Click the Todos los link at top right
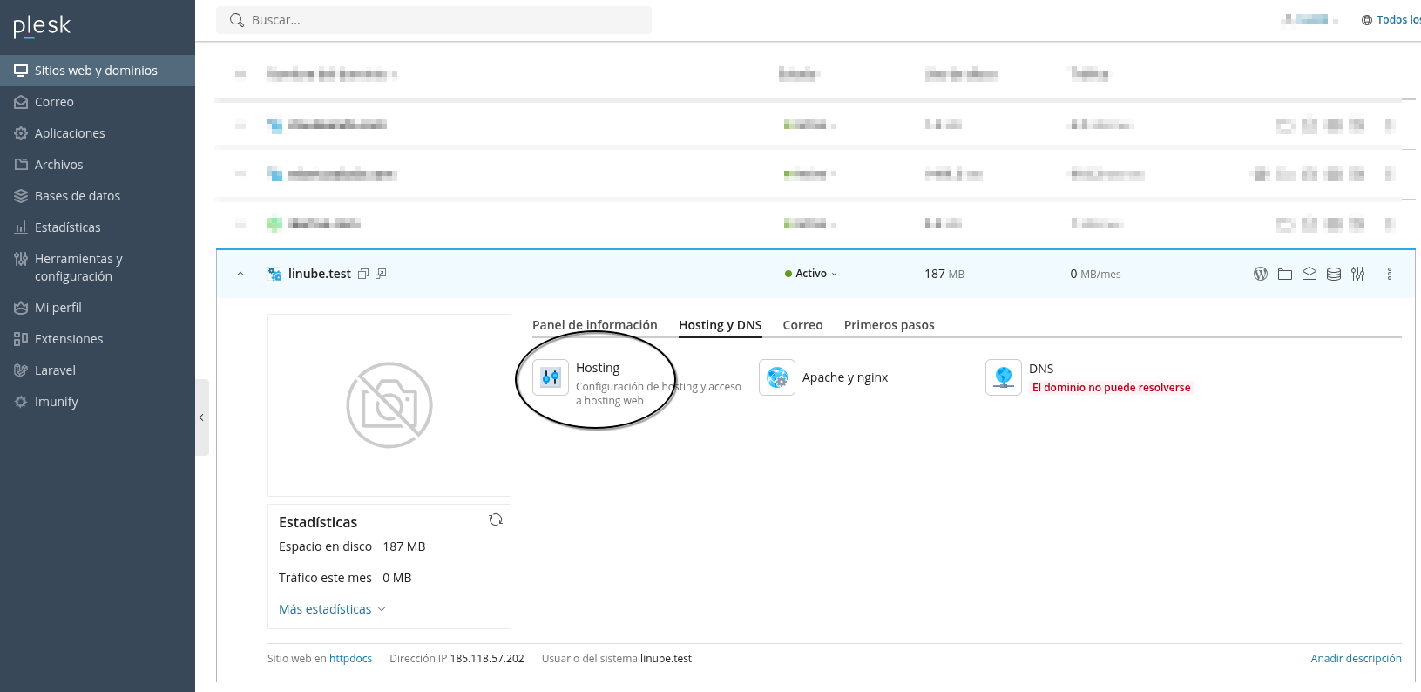The image size is (1421, 692). (x=1398, y=20)
